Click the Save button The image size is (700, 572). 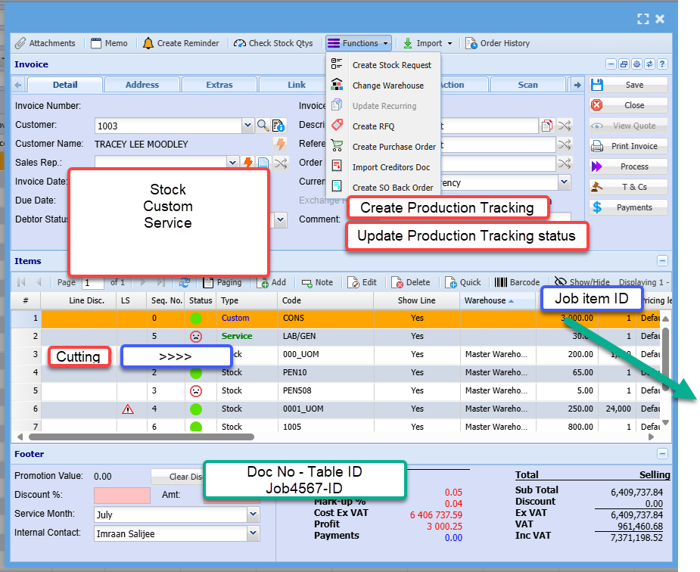[629, 85]
